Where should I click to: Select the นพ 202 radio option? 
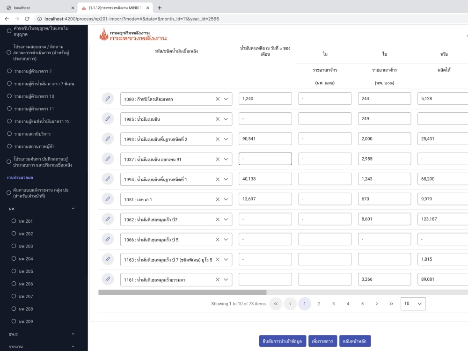(14, 234)
